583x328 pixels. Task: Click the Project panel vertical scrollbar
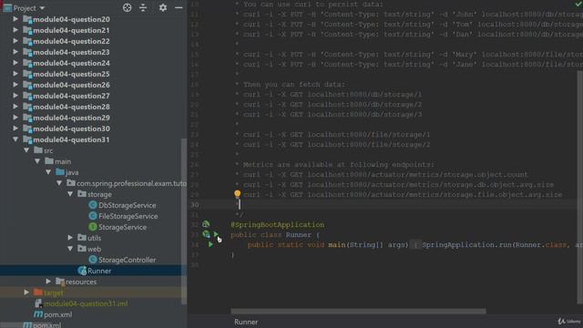pos(184,220)
